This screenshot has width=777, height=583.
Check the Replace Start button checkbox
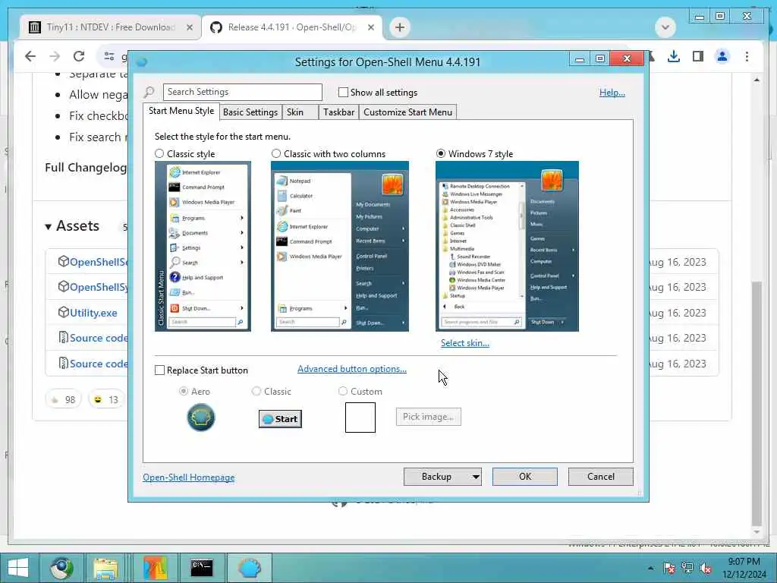coord(159,370)
